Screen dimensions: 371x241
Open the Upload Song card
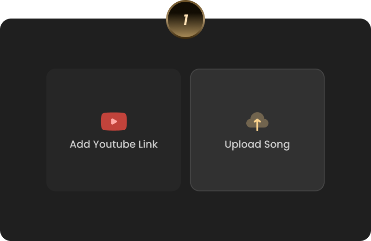click(257, 130)
